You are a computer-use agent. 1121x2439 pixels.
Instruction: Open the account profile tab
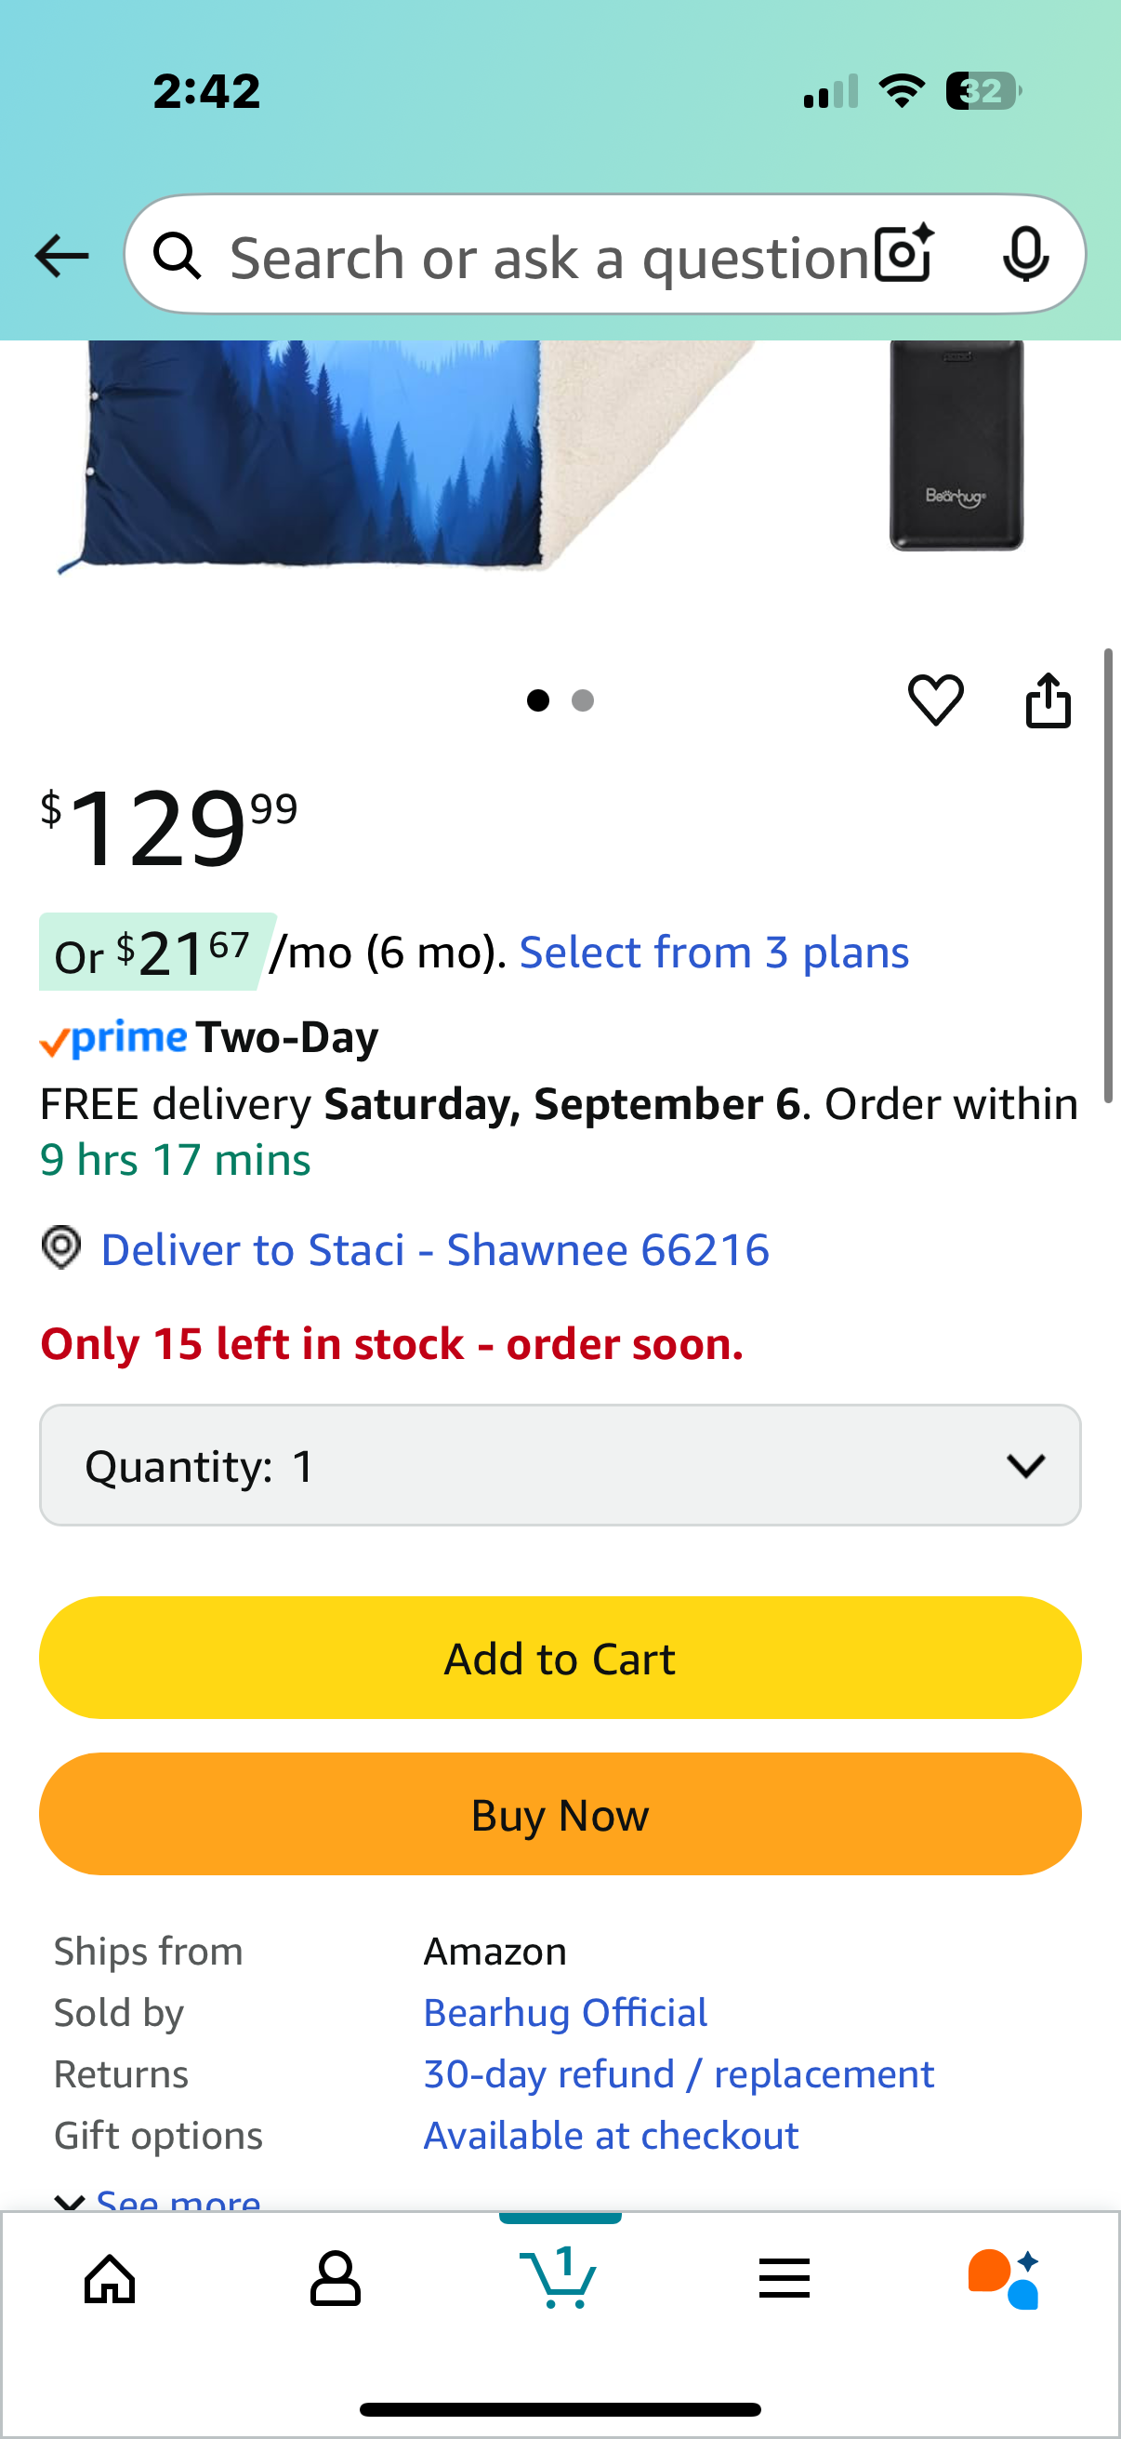pyautogui.click(x=335, y=2278)
